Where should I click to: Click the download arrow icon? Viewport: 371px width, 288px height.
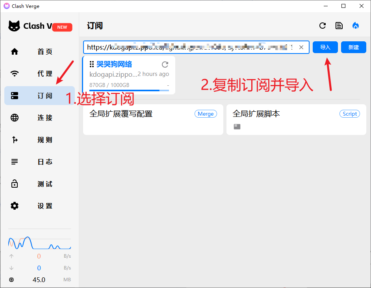click(x=11, y=268)
